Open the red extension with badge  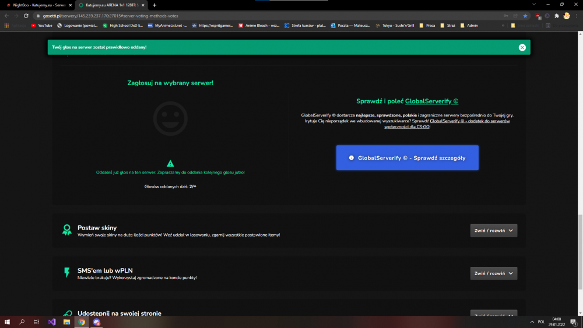(538, 16)
